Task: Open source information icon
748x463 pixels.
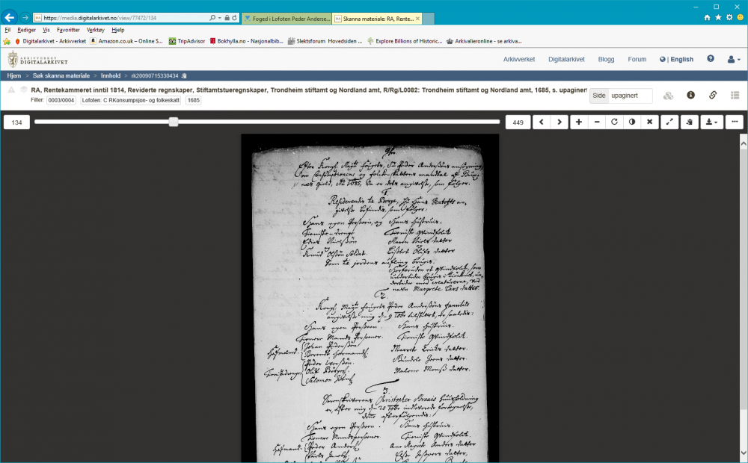Action: coord(691,96)
